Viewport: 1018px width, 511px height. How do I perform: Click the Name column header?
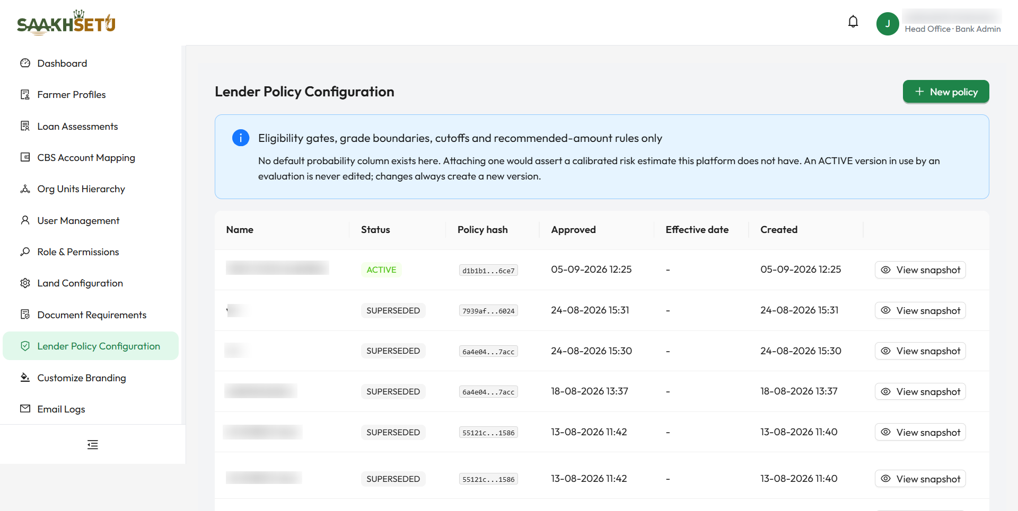click(x=240, y=230)
